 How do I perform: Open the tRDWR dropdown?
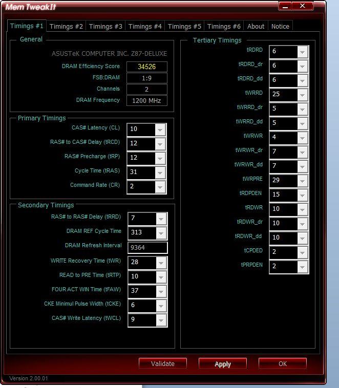click(x=302, y=210)
